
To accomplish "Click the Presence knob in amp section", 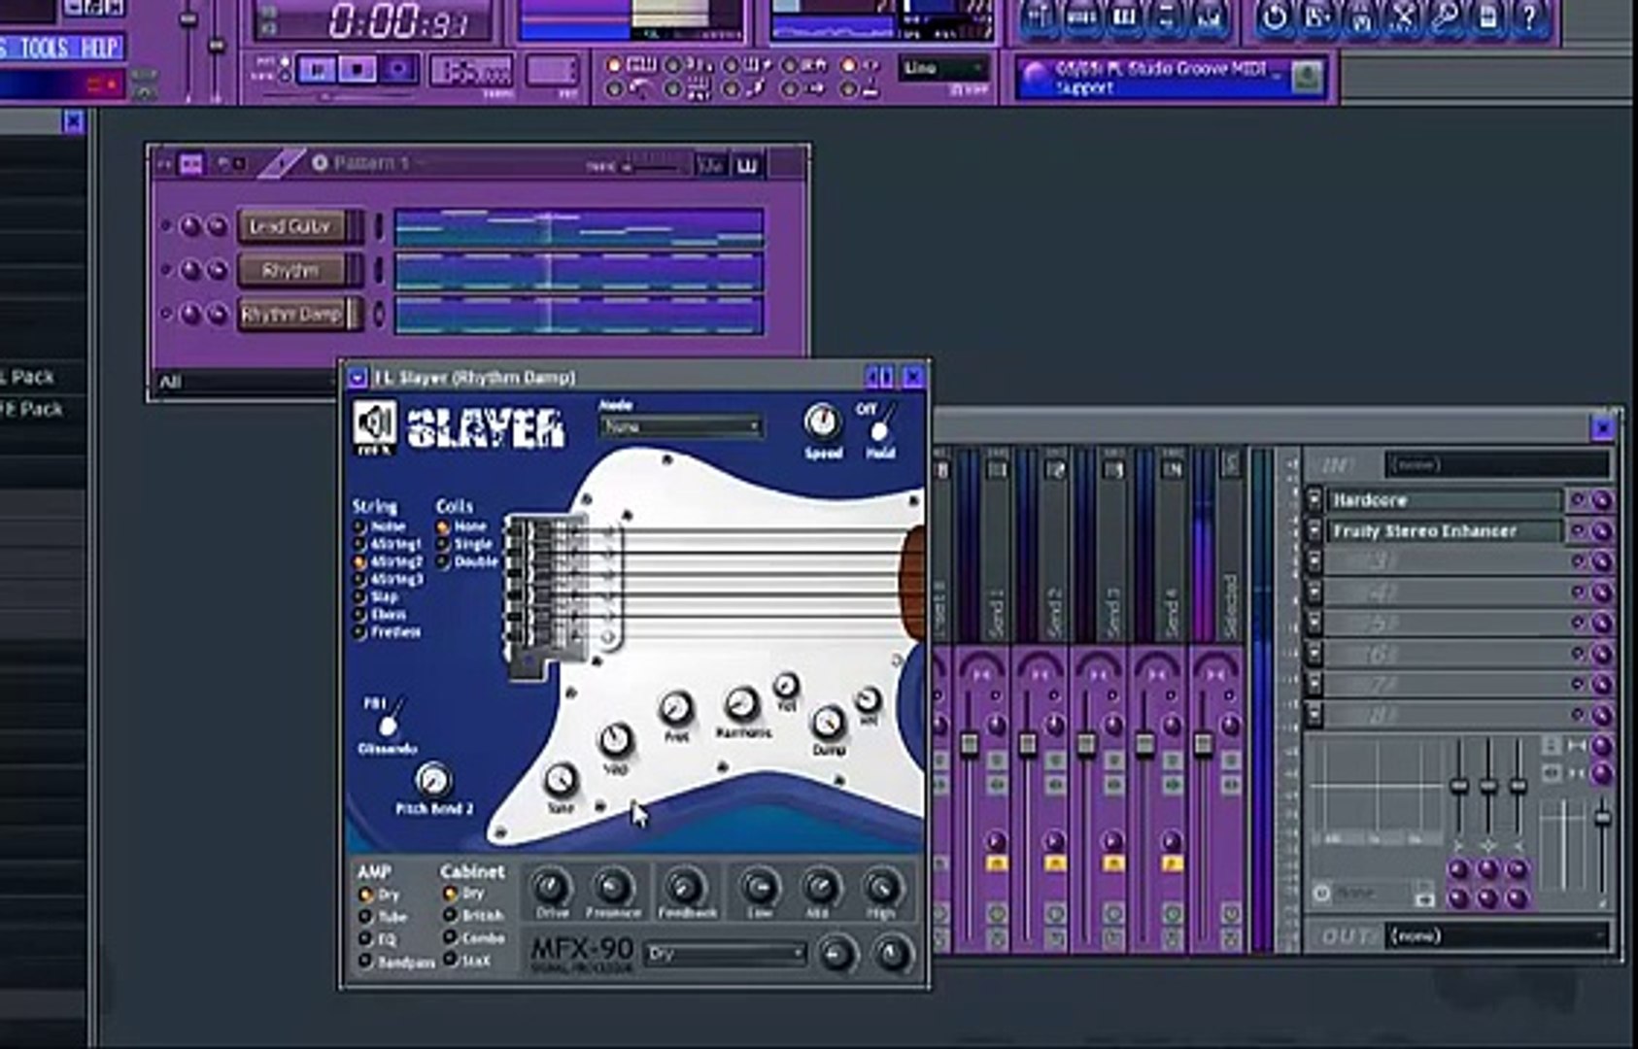I will [612, 887].
